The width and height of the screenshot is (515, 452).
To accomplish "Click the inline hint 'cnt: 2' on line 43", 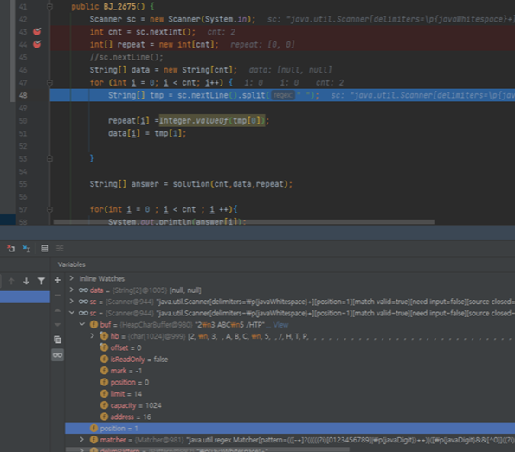I will point(221,32).
